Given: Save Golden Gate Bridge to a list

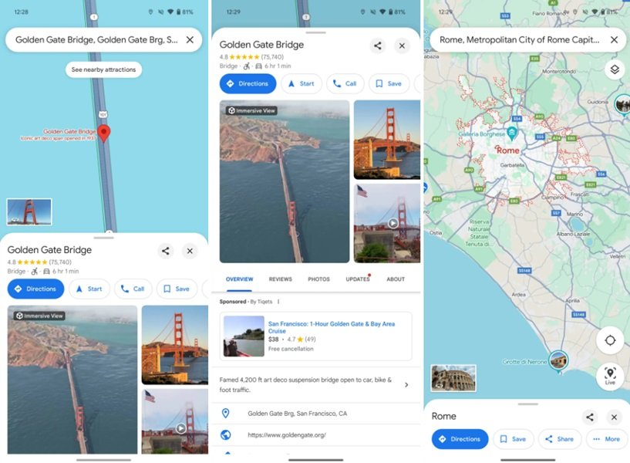Looking at the screenshot, I should 389,83.
